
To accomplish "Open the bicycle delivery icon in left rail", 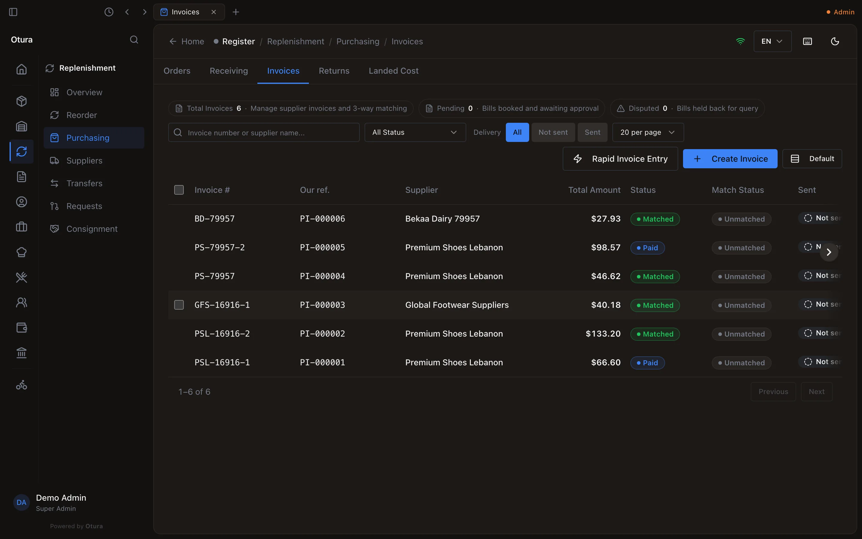I will (x=21, y=385).
